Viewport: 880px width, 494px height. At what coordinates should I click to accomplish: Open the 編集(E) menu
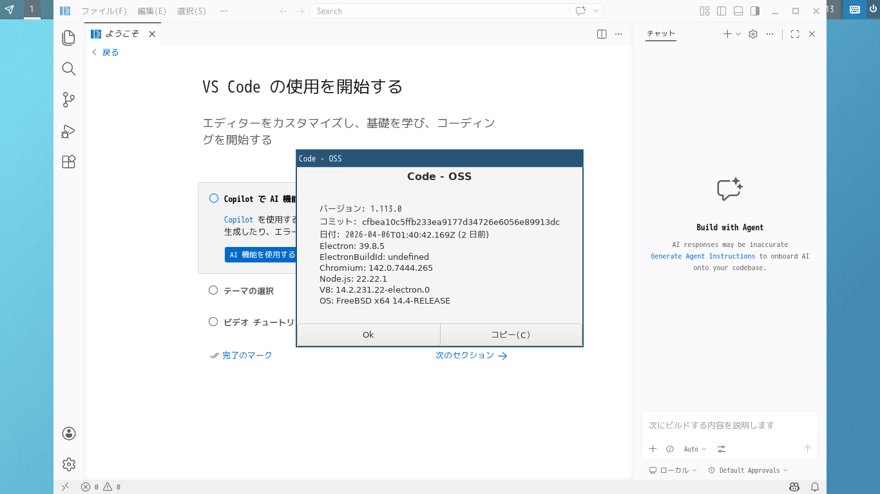tap(152, 11)
